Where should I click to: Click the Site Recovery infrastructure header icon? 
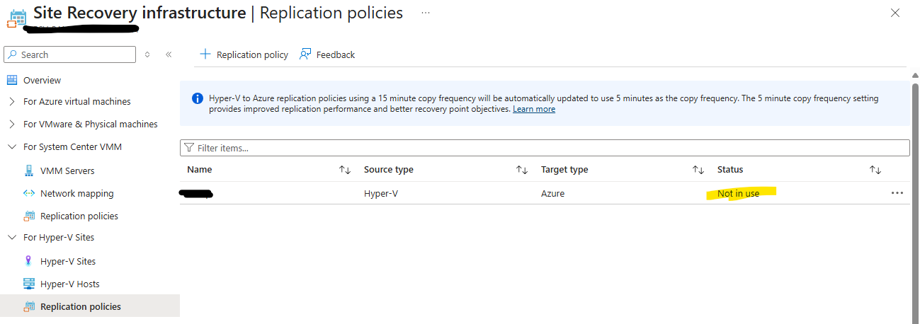pos(18,18)
